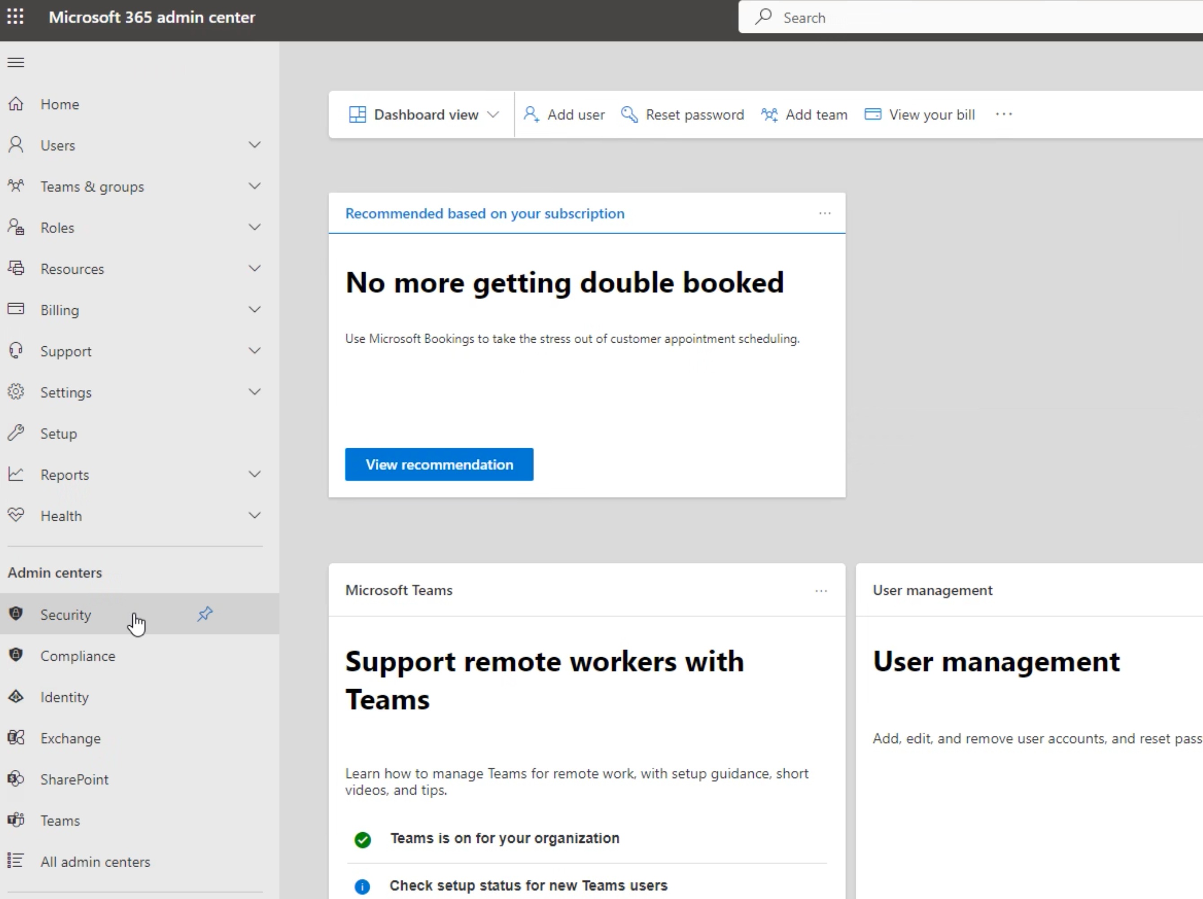
Task: Open Microsoft Teams card options menu
Action: 821,591
